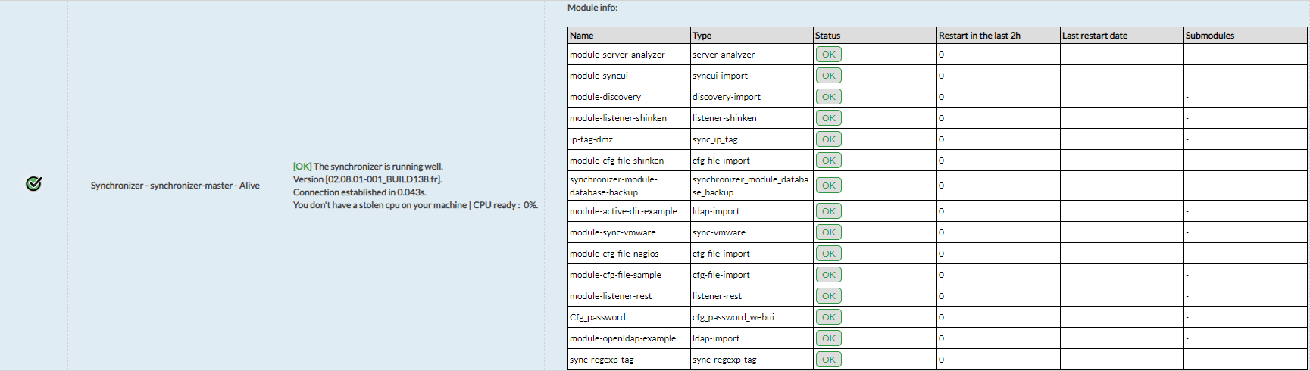Select the Submodules column header

click(x=1209, y=36)
